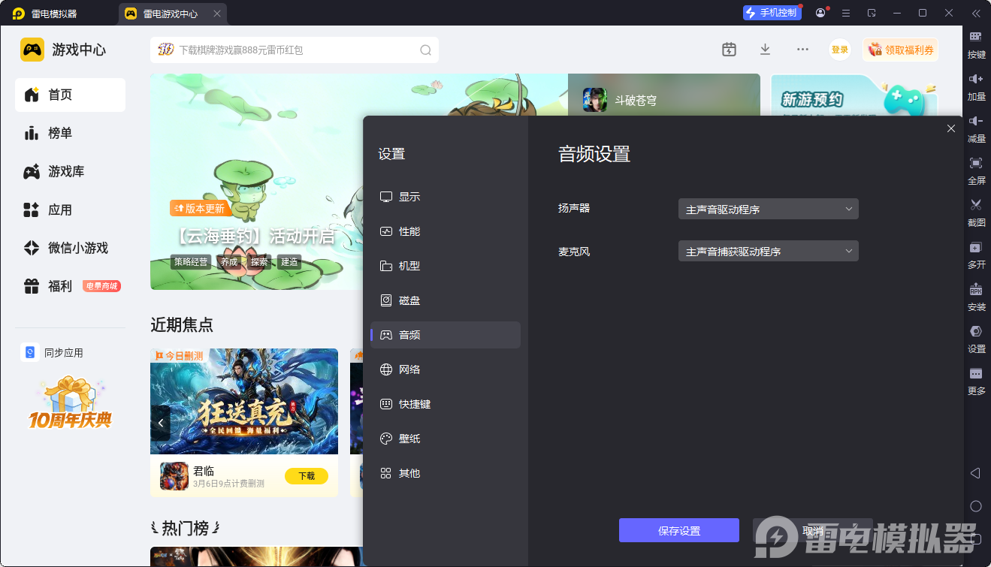
Task: Open the 新游预约 card
Action: [x=854, y=95]
